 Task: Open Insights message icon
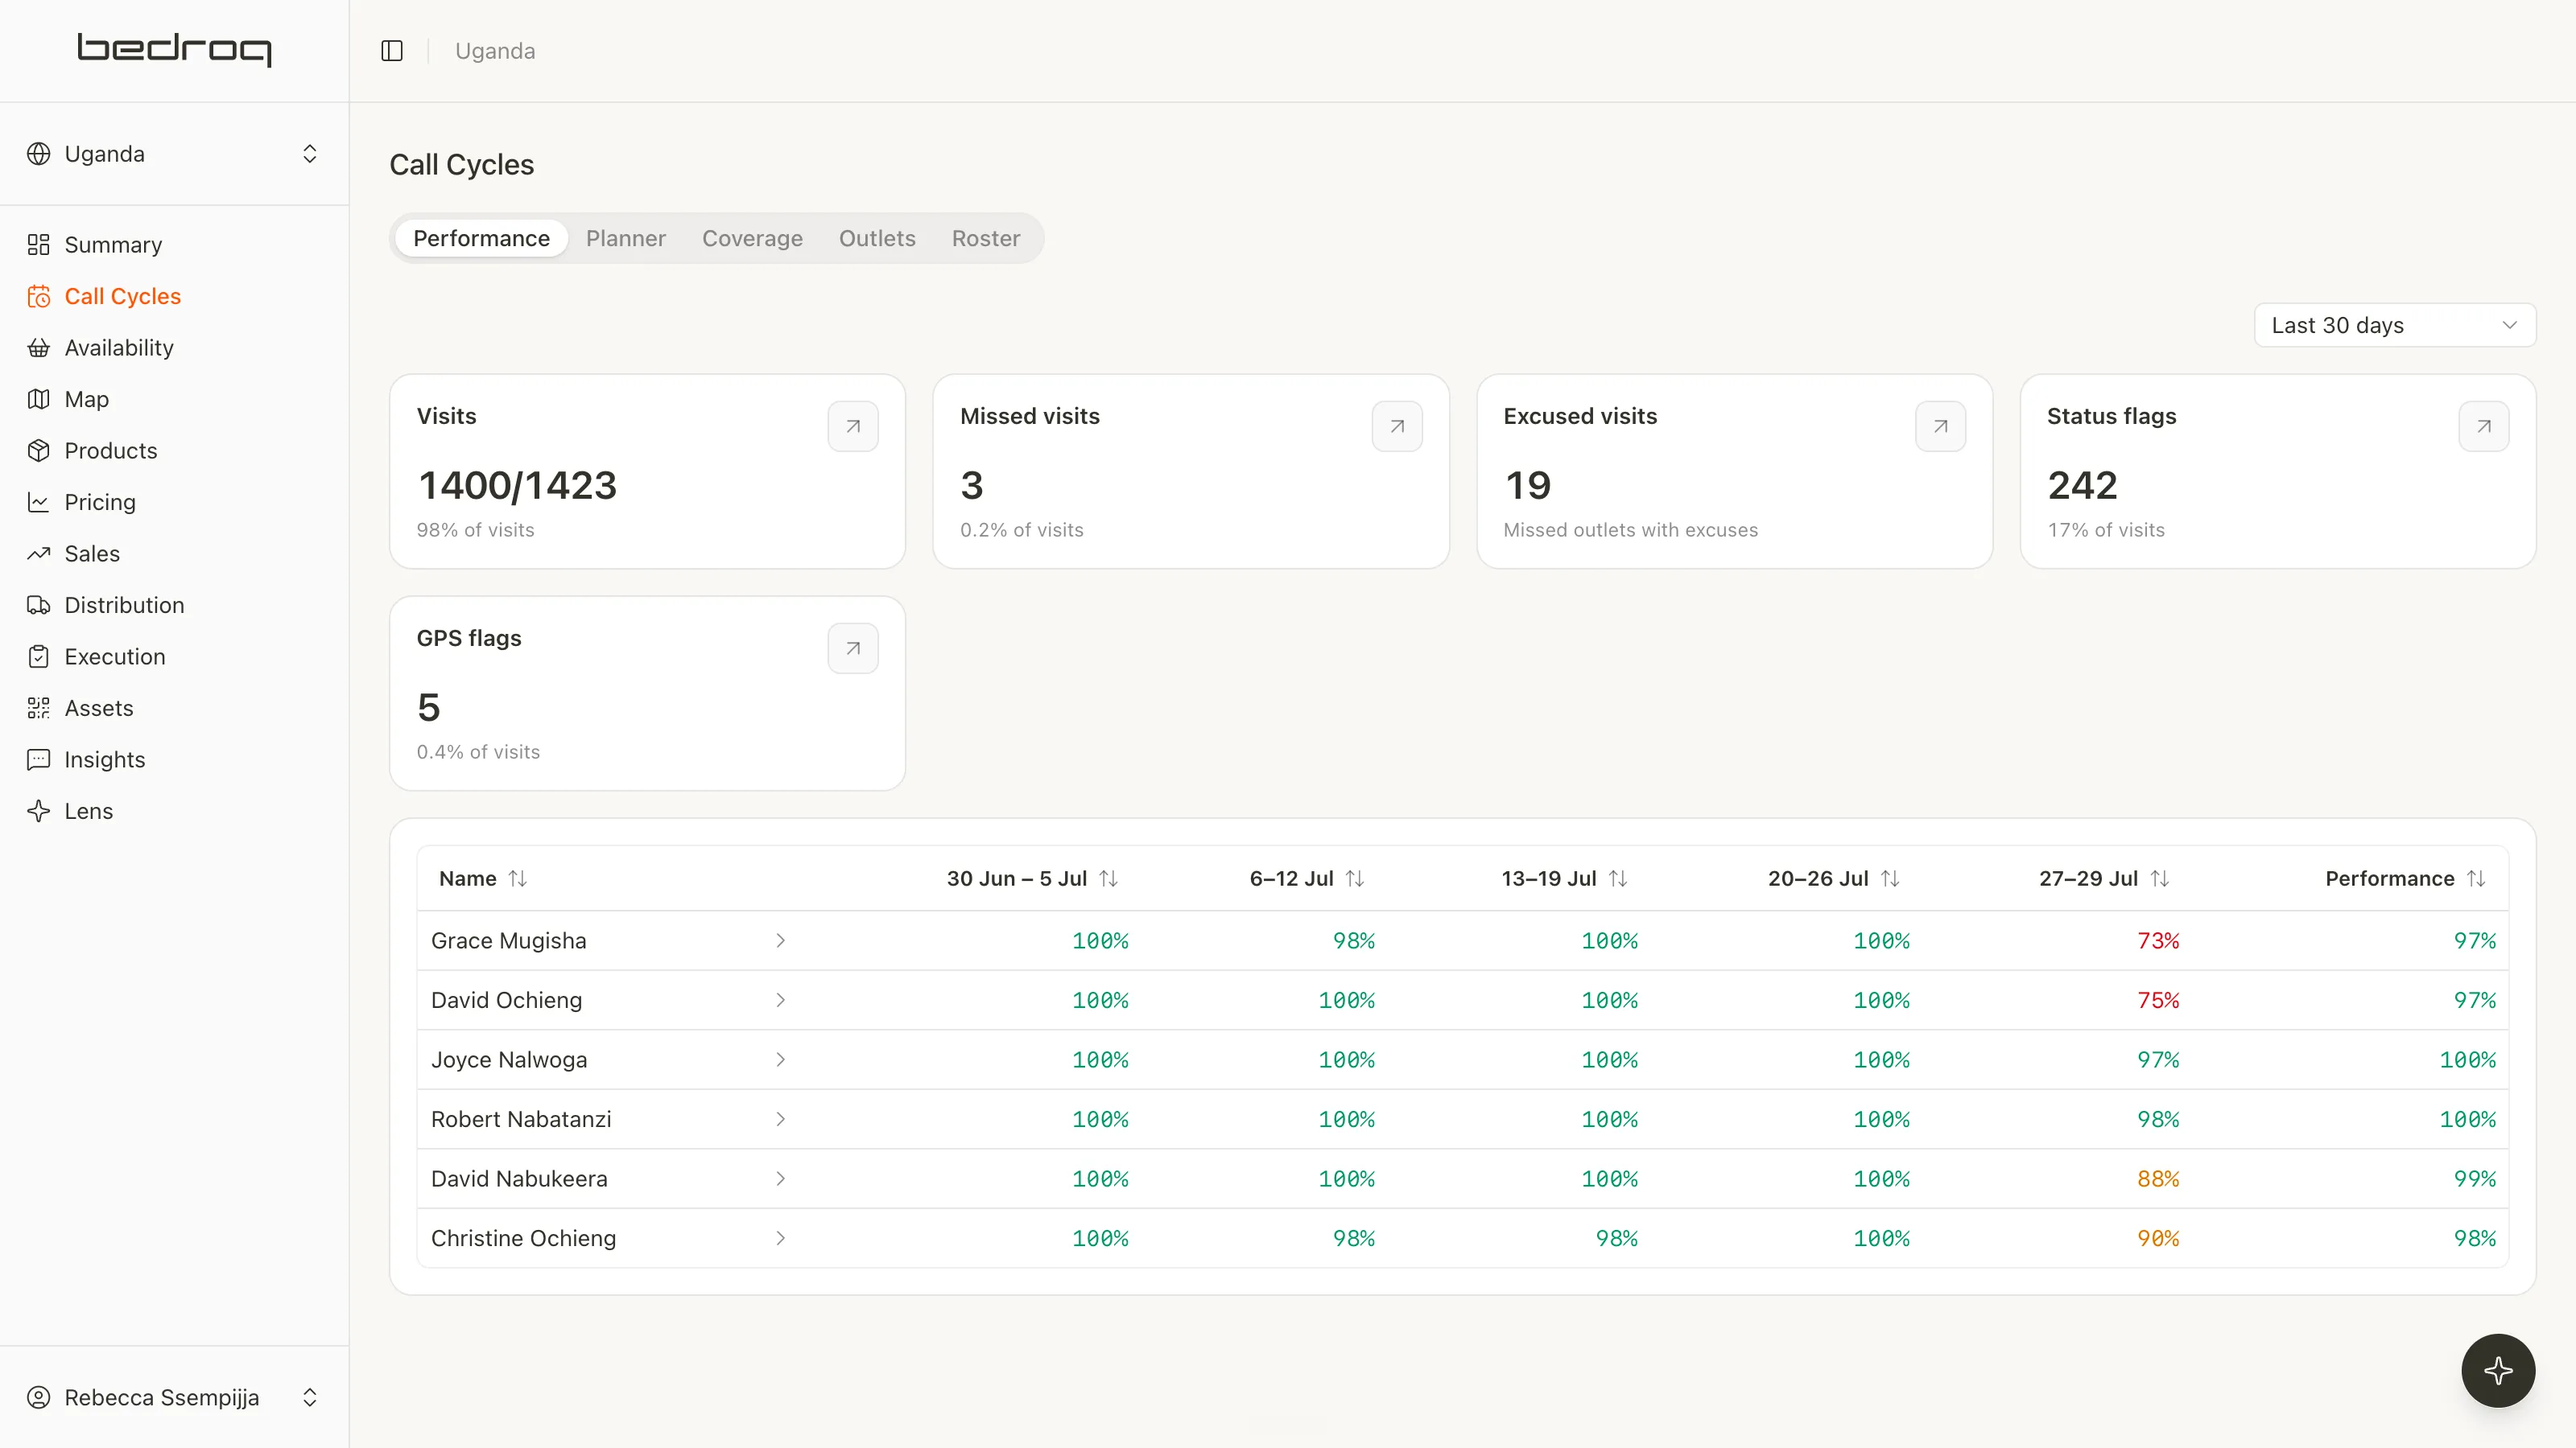tap(38, 759)
